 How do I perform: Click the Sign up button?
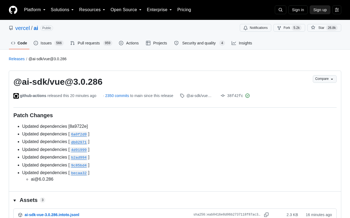pos(320,10)
